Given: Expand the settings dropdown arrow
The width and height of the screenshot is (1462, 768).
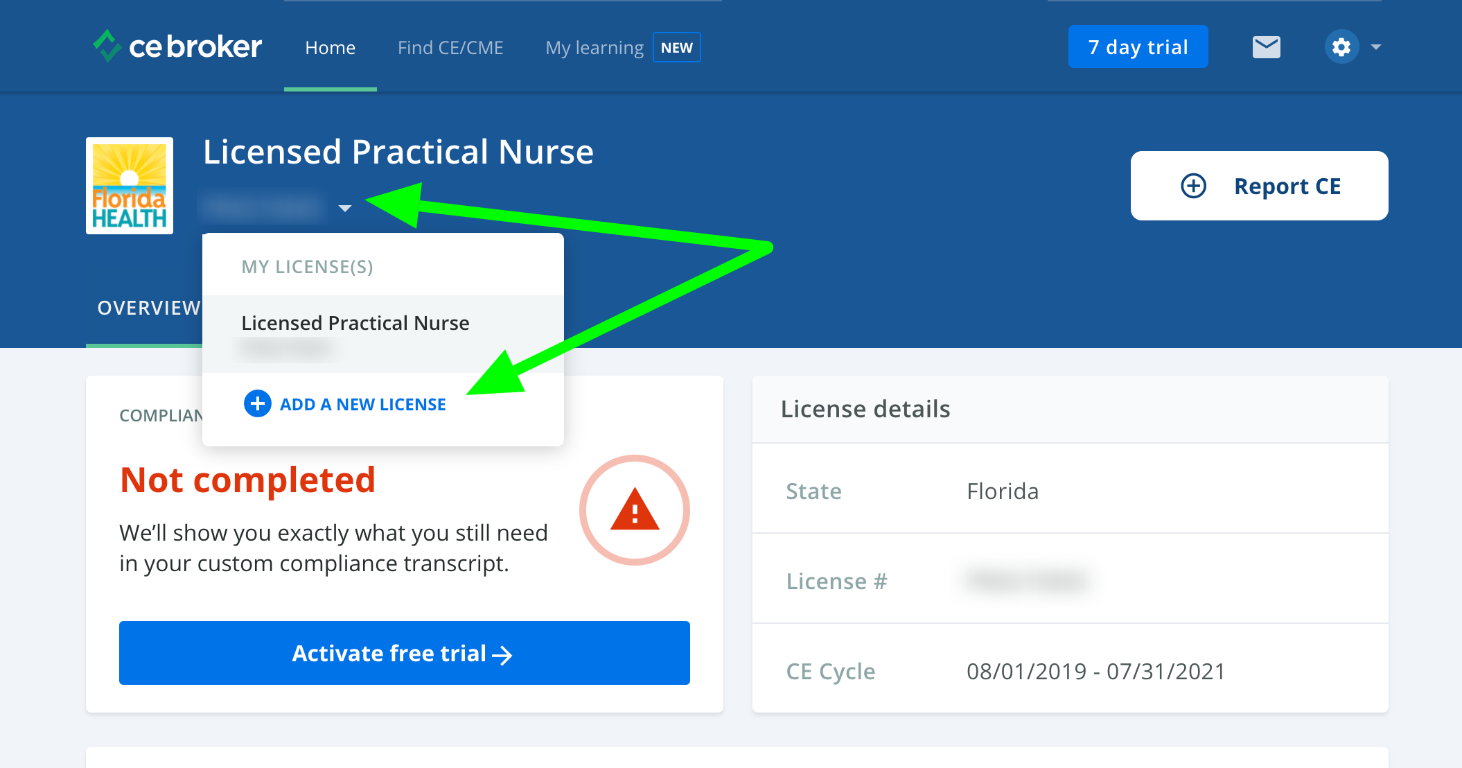Looking at the screenshot, I should [1376, 47].
